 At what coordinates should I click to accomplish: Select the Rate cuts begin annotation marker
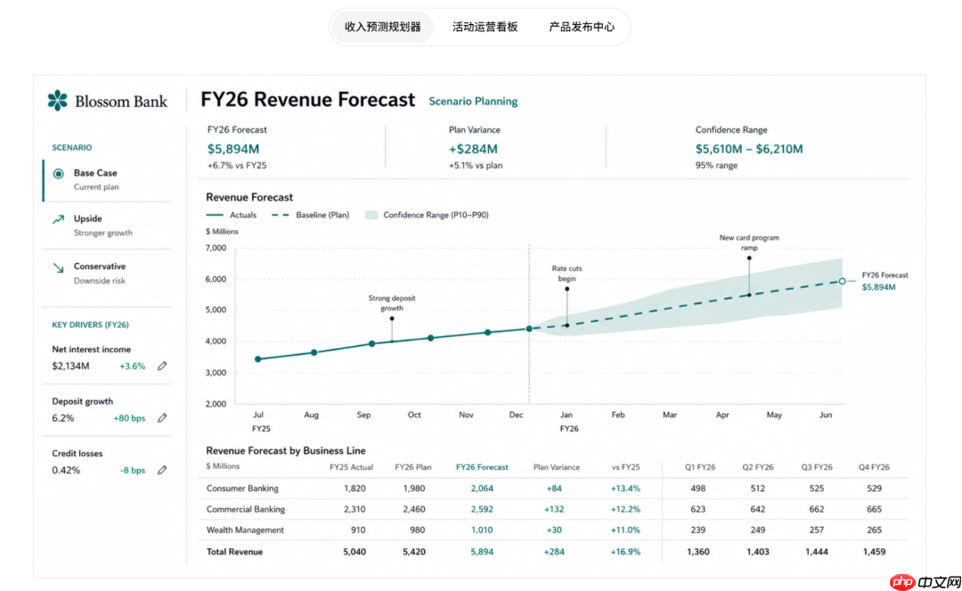point(567,289)
